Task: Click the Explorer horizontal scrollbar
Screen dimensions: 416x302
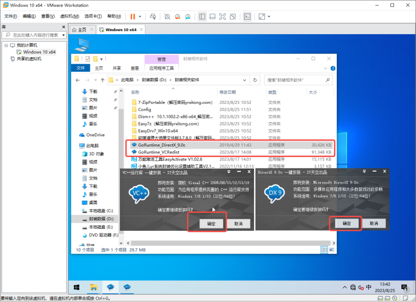Action: [230, 243]
